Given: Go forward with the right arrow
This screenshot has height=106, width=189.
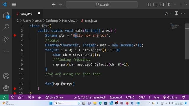Looking at the screenshot, I should 60,5.
